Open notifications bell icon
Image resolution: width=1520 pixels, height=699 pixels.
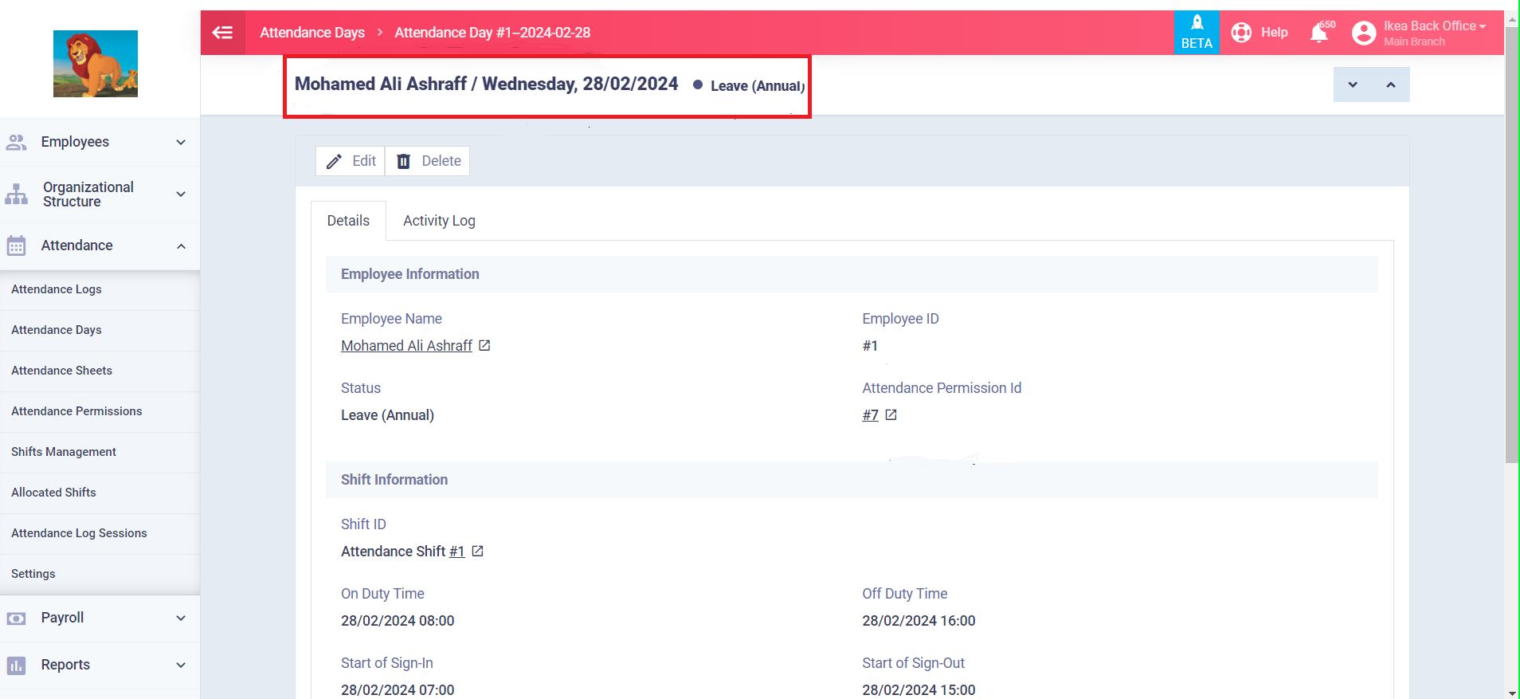tap(1319, 33)
